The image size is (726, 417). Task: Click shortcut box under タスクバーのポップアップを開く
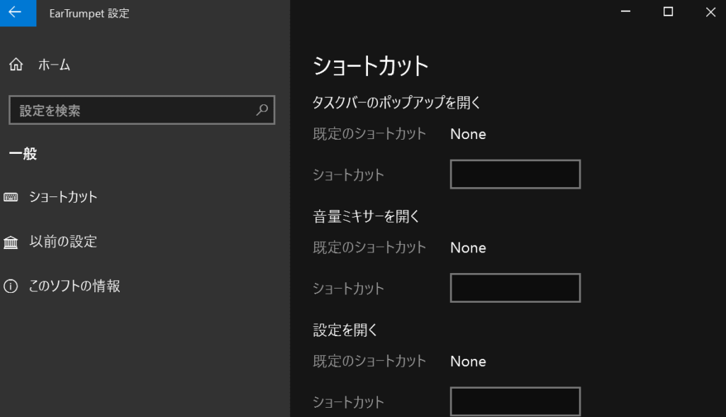pos(515,174)
